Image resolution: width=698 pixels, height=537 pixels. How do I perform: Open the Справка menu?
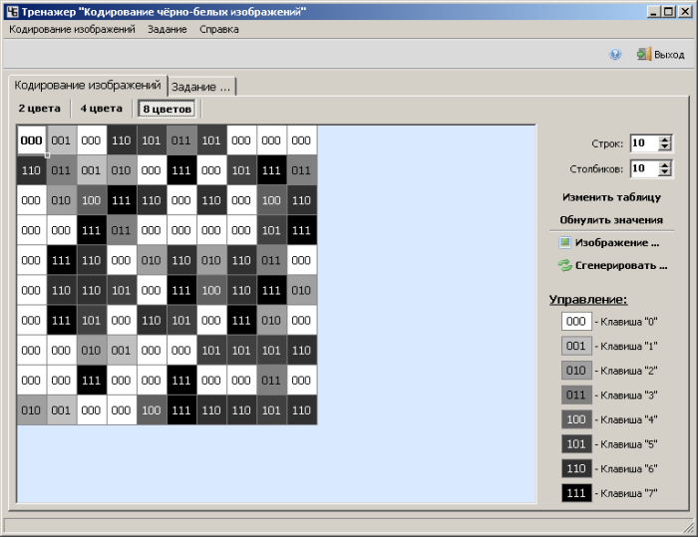218,30
